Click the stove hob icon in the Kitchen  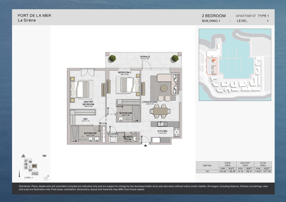[x=176, y=132]
